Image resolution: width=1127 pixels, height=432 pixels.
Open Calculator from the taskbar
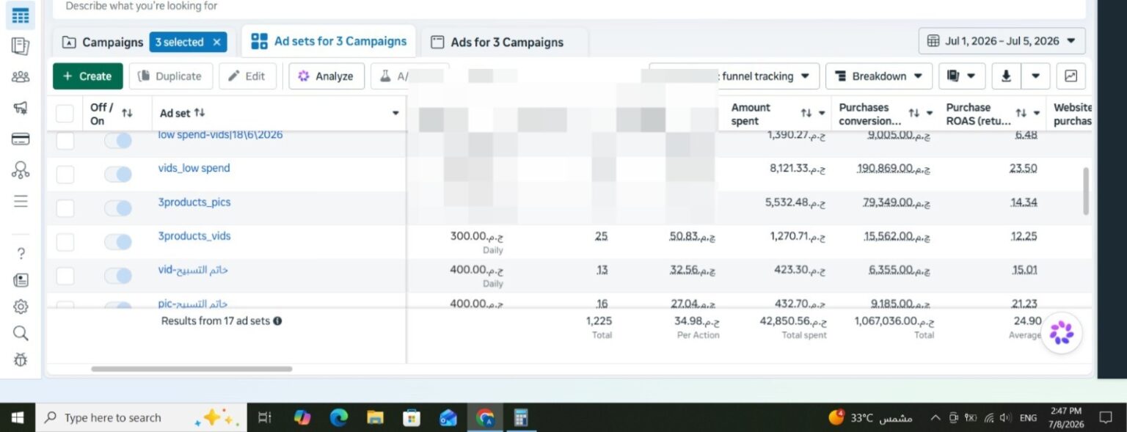point(521,417)
